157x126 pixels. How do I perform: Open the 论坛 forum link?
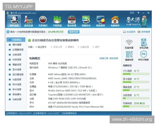tap(132, 13)
